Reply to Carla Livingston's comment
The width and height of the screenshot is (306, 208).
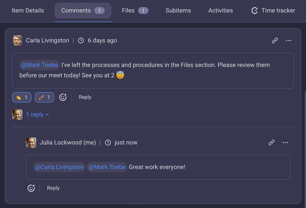pos(85,97)
